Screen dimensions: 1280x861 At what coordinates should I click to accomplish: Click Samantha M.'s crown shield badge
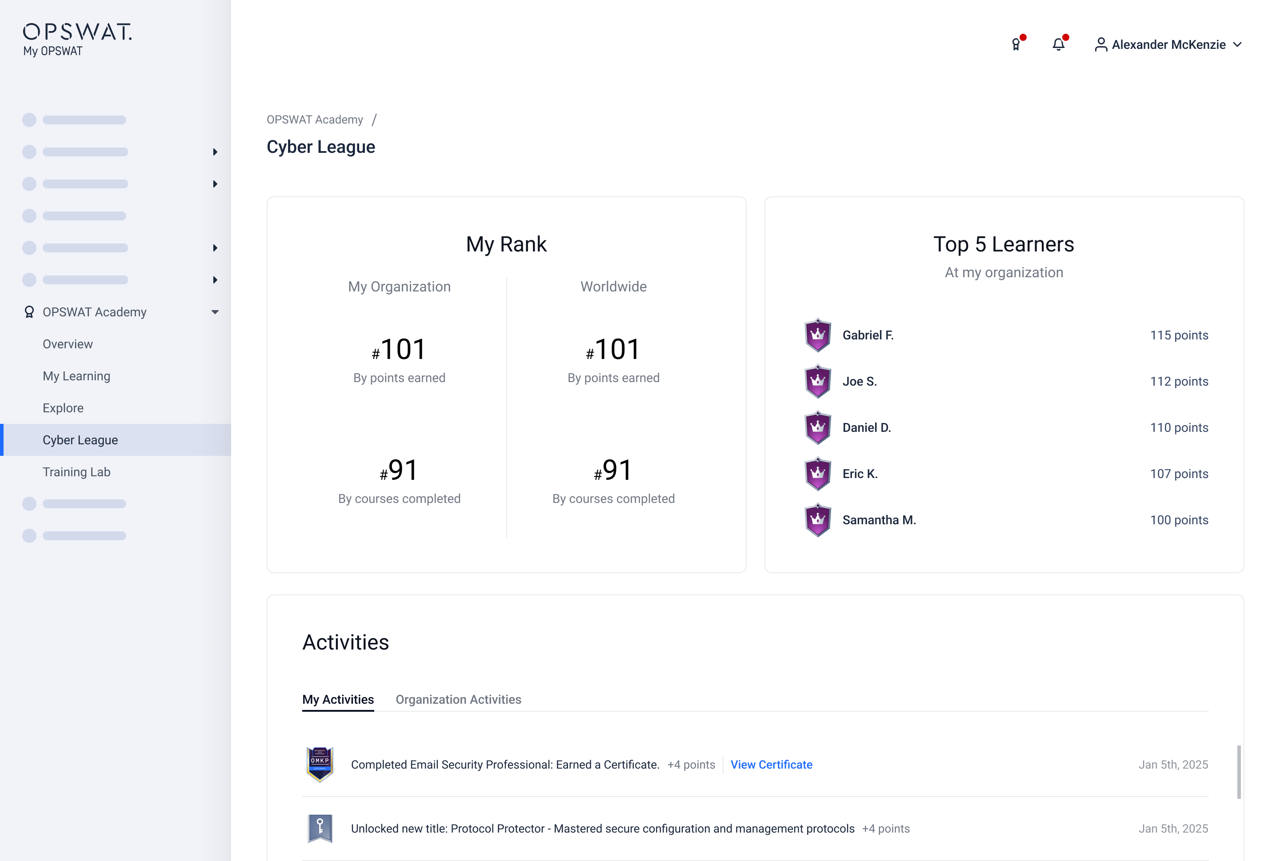pos(817,520)
